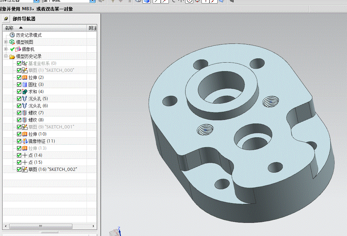Click the 部件导航器 panel title
Viewport: 347px width, 236px height.
coord(24,19)
